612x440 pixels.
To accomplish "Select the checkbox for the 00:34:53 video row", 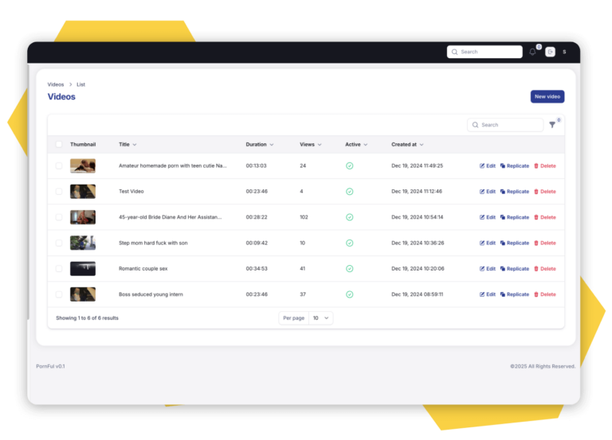I will pos(58,269).
